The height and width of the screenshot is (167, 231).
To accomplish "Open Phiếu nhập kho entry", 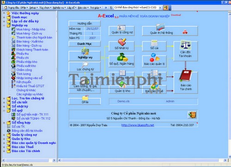I will pos(27,62).
